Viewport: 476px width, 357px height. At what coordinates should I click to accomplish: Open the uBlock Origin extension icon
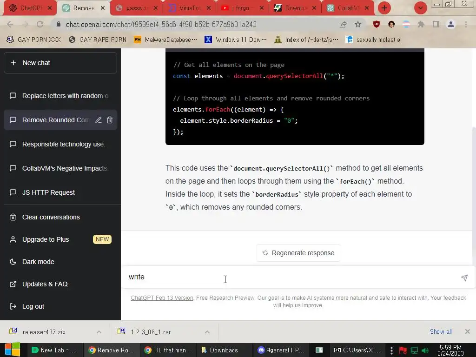[x=377, y=24]
